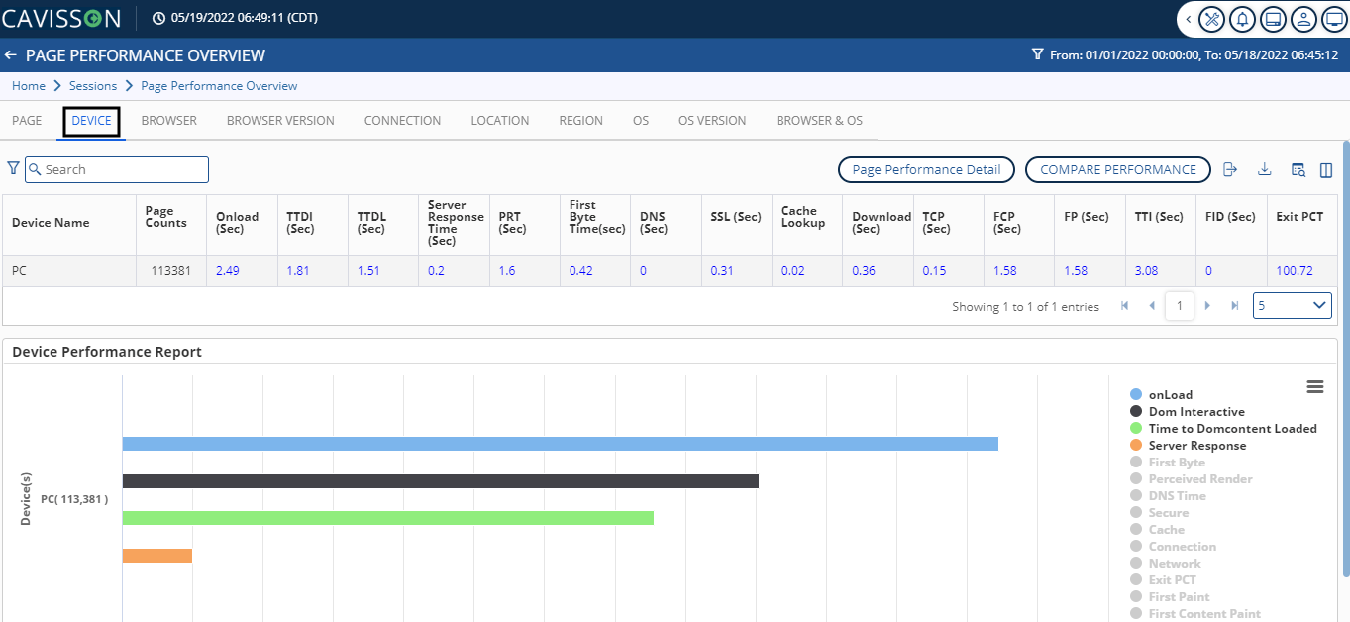This screenshot has width=1350, height=622.
Task: Open the chart hamburger context menu
Action: (1315, 387)
